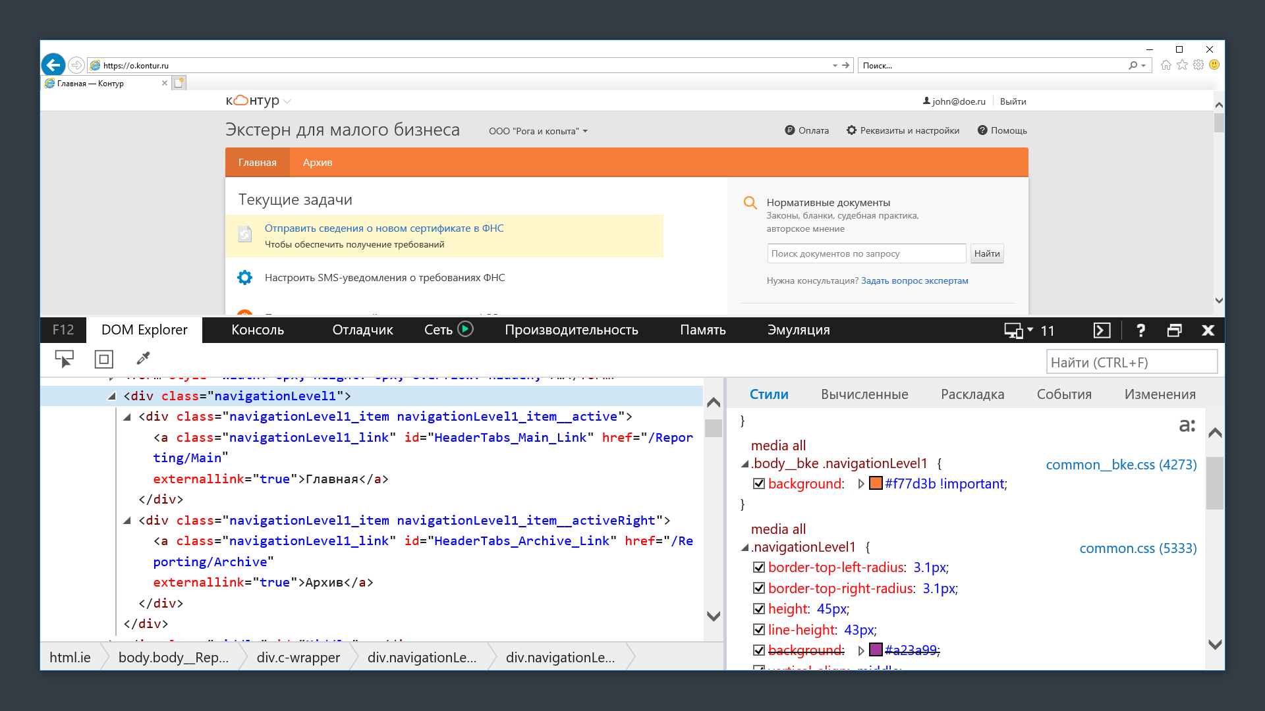Image resolution: width=1265 pixels, height=711 pixels.
Task: Expand the document mode 11 dropdown
Action: (x=1030, y=330)
